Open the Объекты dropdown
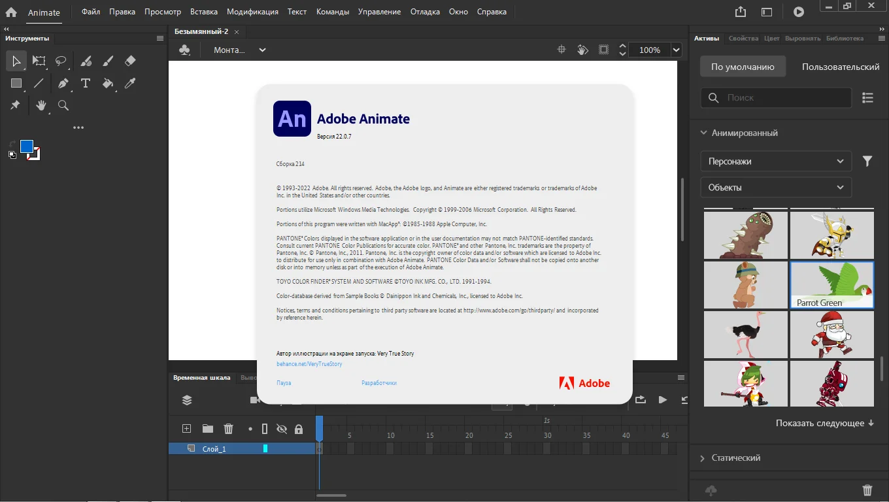This screenshot has height=502, width=889. tap(776, 187)
